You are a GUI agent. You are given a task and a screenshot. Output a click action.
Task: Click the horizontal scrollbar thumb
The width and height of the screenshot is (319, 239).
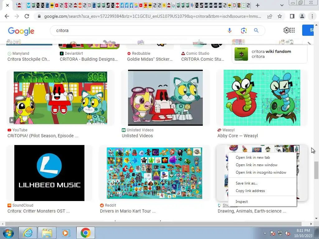[x=153, y=224]
